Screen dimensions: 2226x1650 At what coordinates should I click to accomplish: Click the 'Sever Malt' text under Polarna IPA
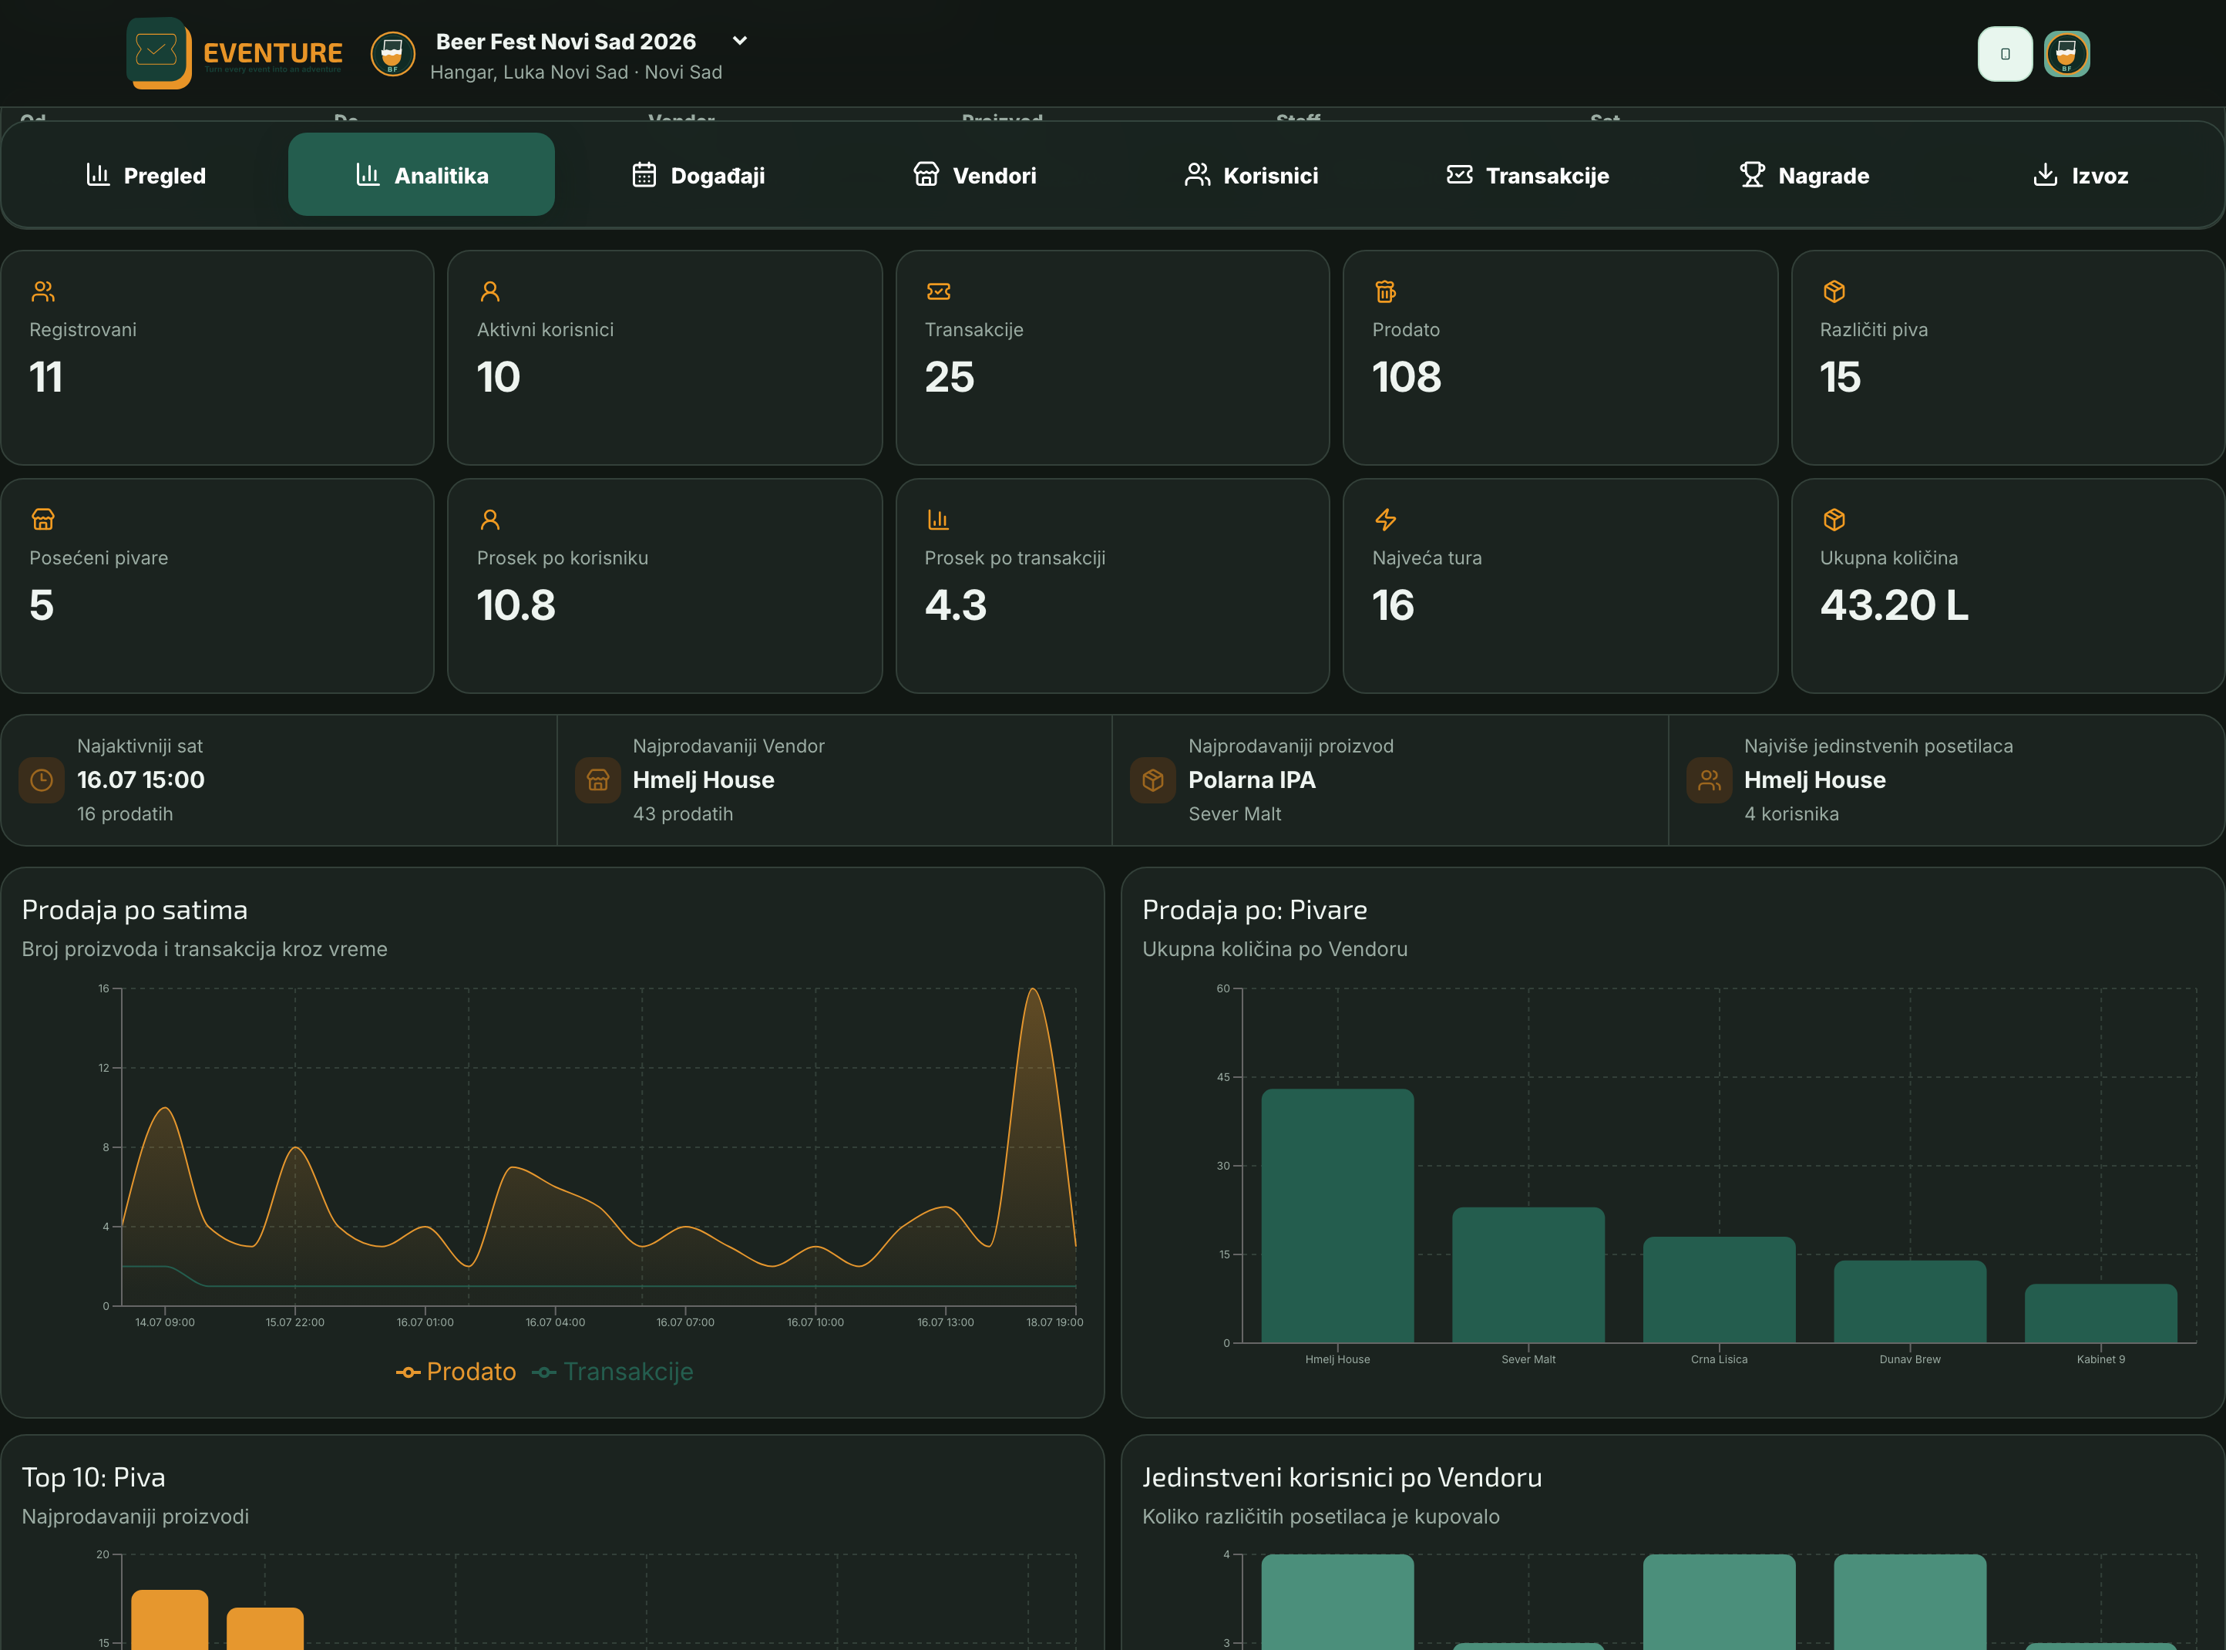(1235, 814)
